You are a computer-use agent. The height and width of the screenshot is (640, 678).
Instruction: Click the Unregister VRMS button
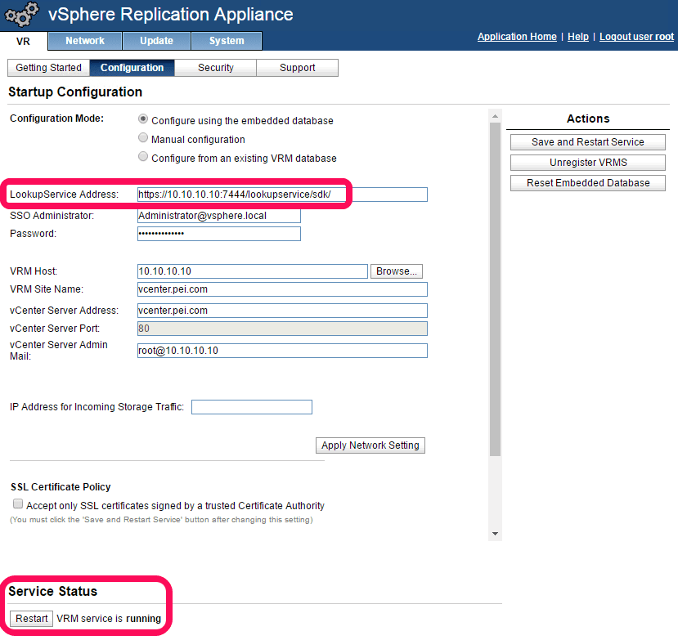[x=588, y=163]
